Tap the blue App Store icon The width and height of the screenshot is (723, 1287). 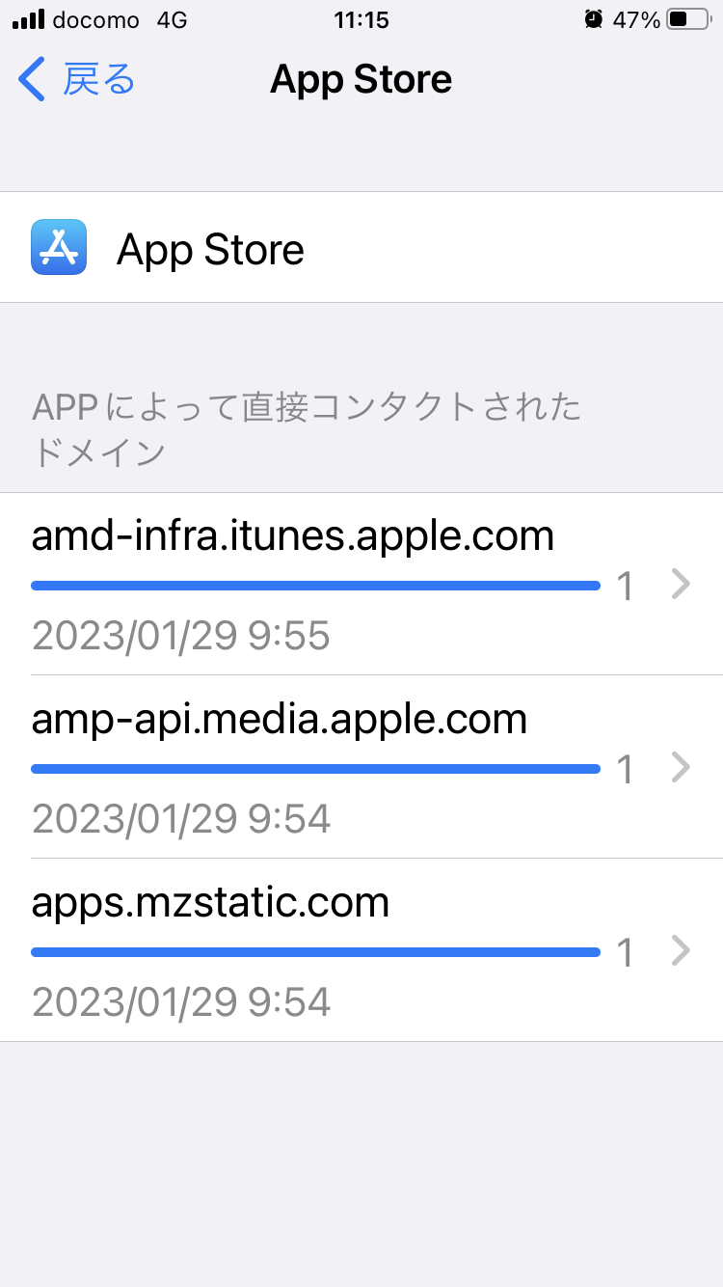tap(59, 248)
